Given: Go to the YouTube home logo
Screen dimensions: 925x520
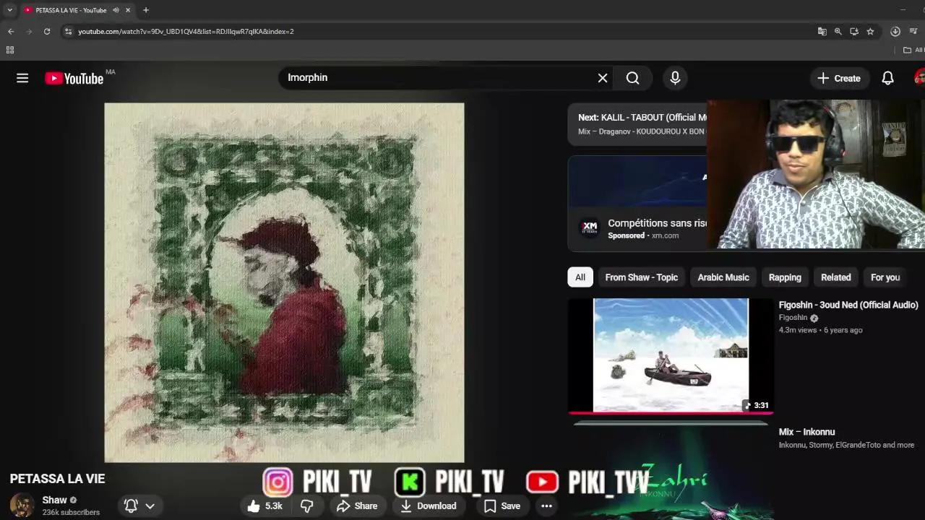Looking at the screenshot, I should point(74,79).
